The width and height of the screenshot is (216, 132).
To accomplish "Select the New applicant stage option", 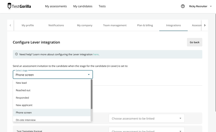I will coord(52,105).
